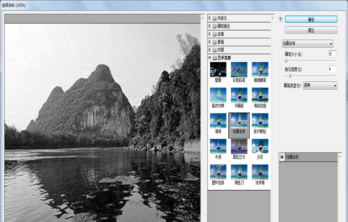
Task: Select the 海报边缘 filter thumbnail
Action: coord(260,95)
